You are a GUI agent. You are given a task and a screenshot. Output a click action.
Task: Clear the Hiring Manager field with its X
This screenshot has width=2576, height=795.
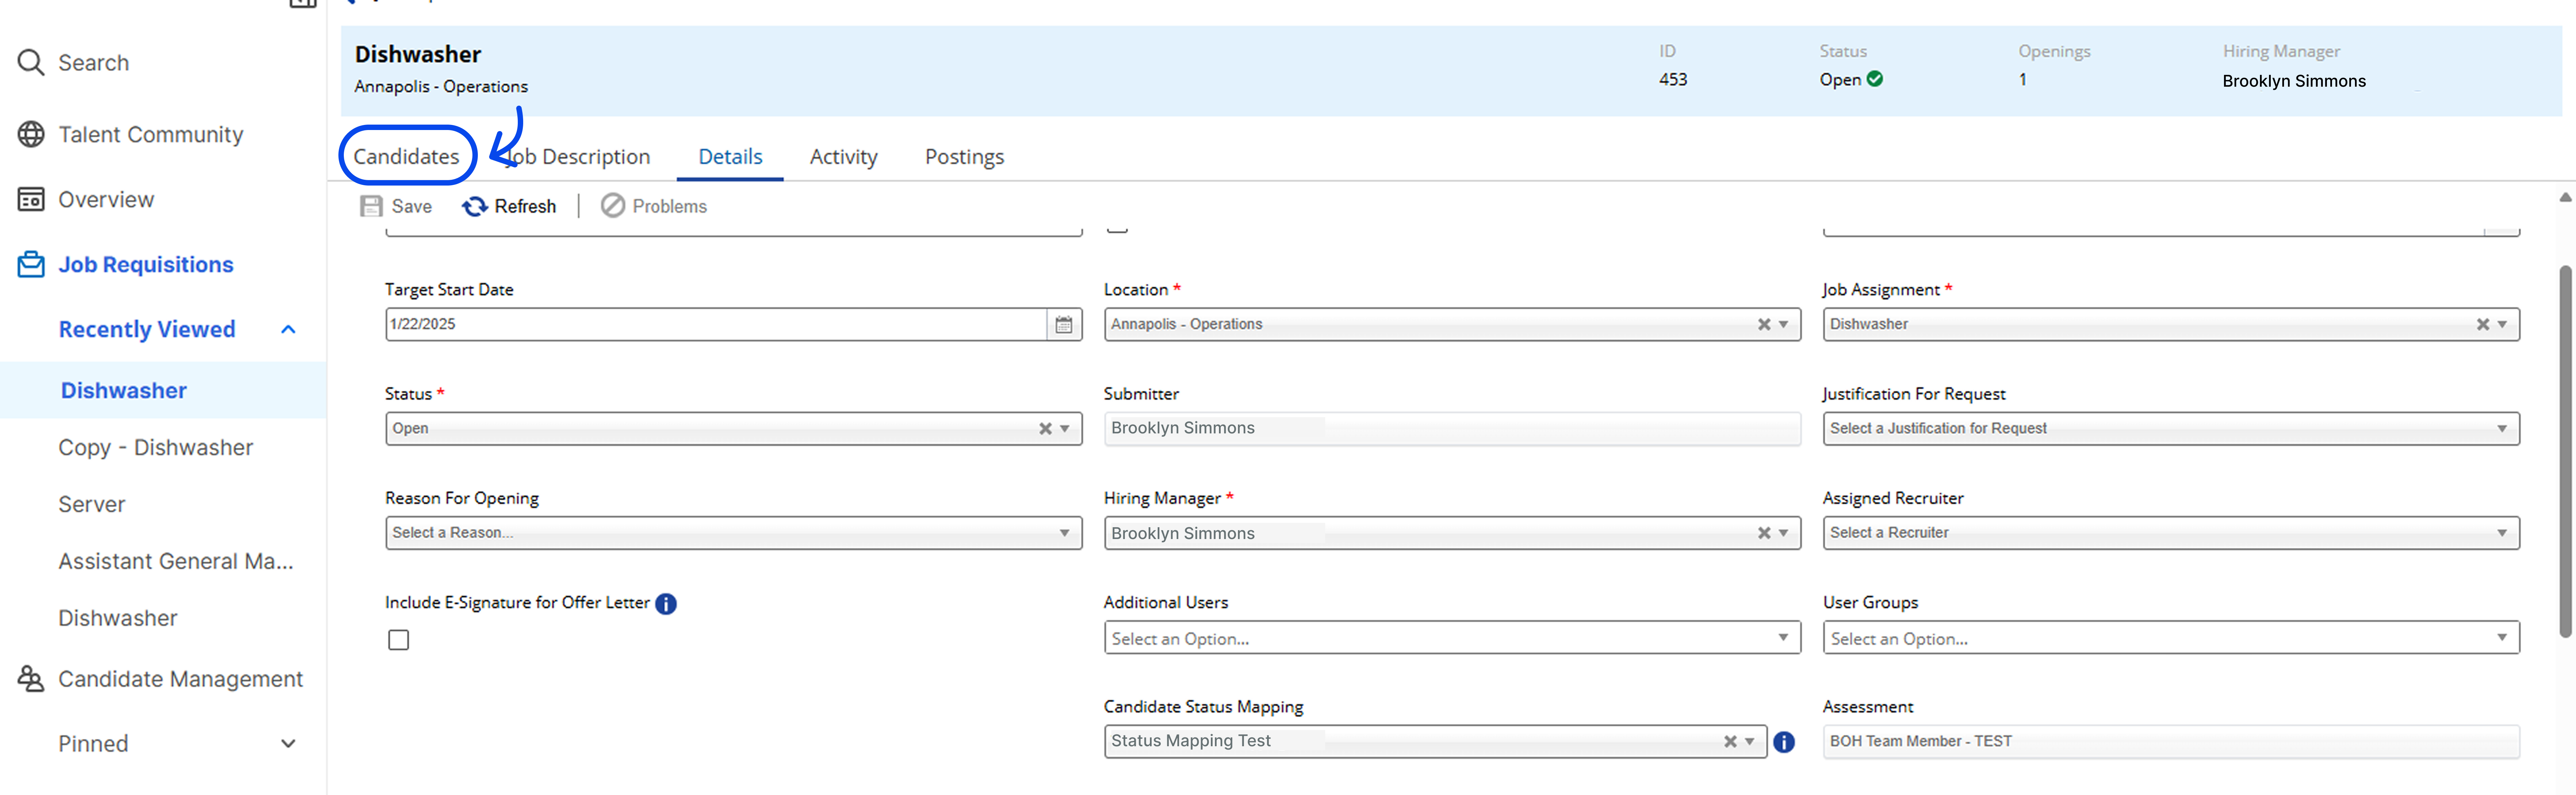pyautogui.click(x=1764, y=533)
